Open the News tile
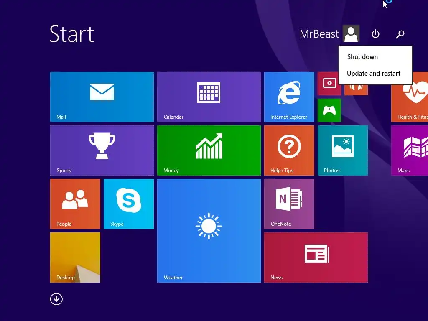This screenshot has width=428, height=321. point(316,257)
